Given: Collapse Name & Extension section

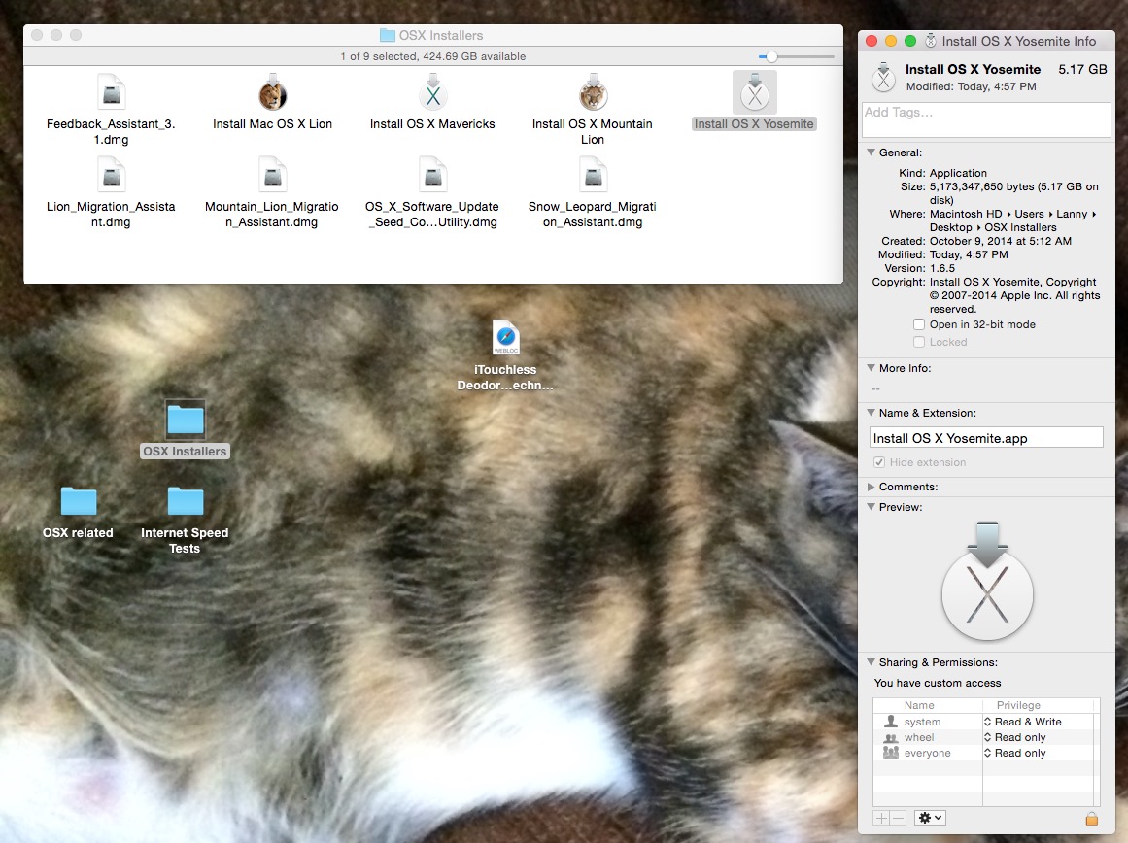Looking at the screenshot, I should [x=872, y=413].
